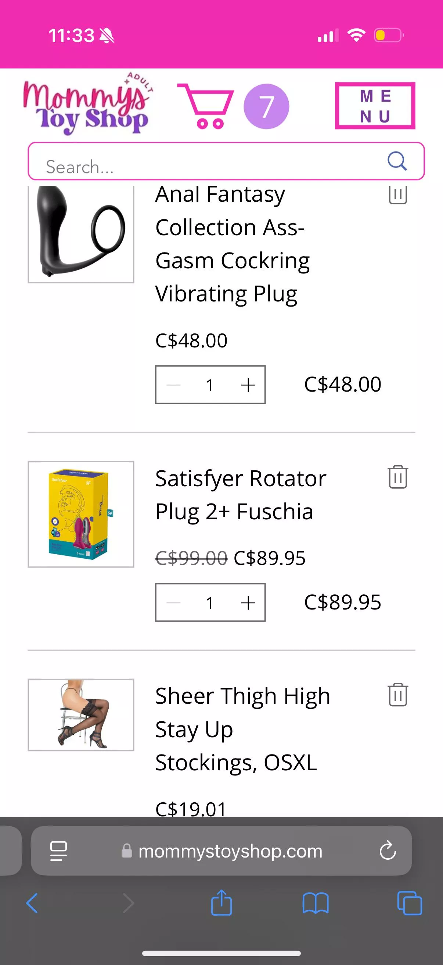Open Sheer Thigh High Stockings thumbnail

pos(81,714)
